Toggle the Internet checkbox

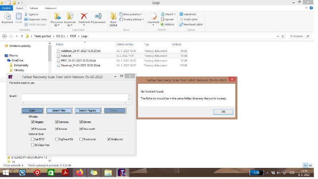57,129
